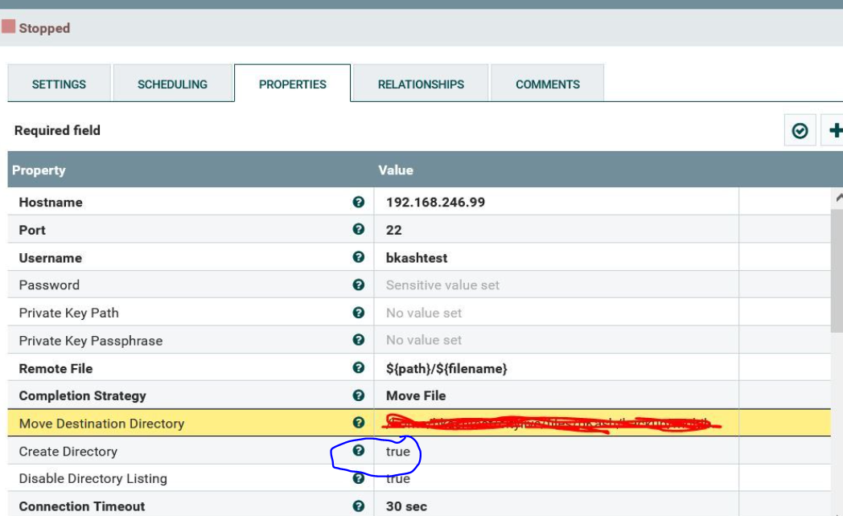Image resolution: width=843 pixels, height=516 pixels.
Task: Change Create Directory from true
Action: pos(483,451)
